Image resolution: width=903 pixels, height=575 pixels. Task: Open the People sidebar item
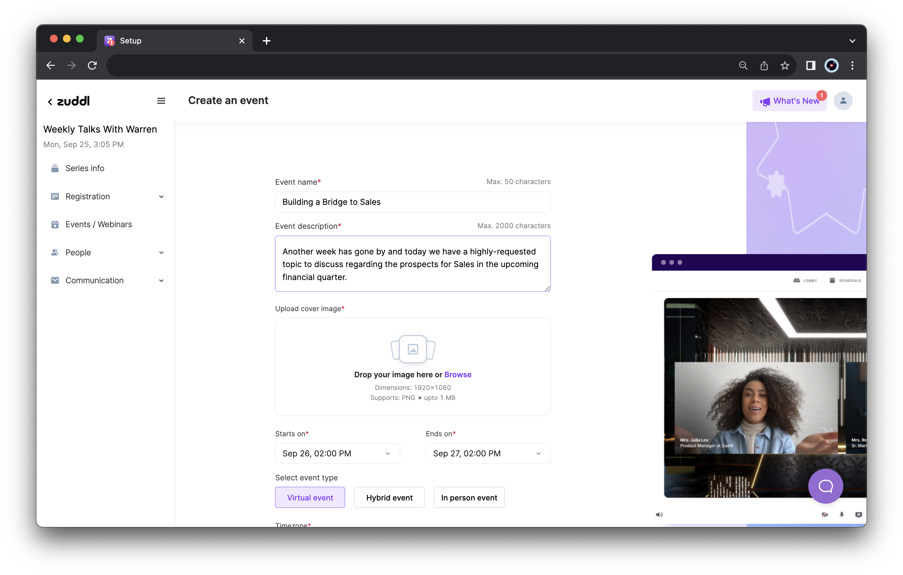[78, 252]
